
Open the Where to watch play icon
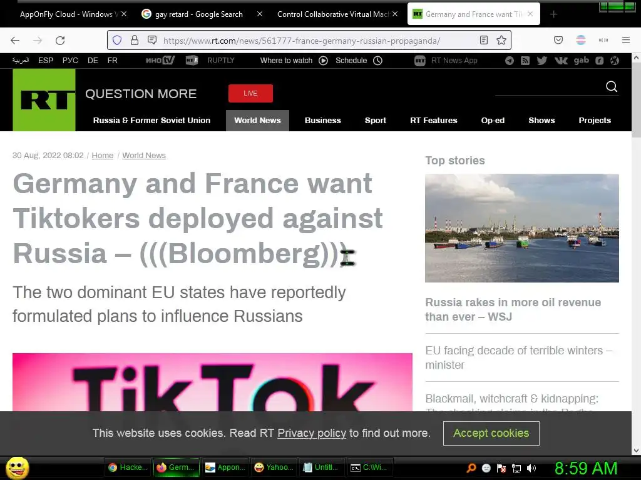coord(323,61)
